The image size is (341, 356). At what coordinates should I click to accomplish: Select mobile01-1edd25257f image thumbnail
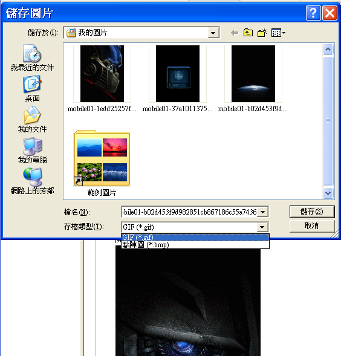[102, 74]
